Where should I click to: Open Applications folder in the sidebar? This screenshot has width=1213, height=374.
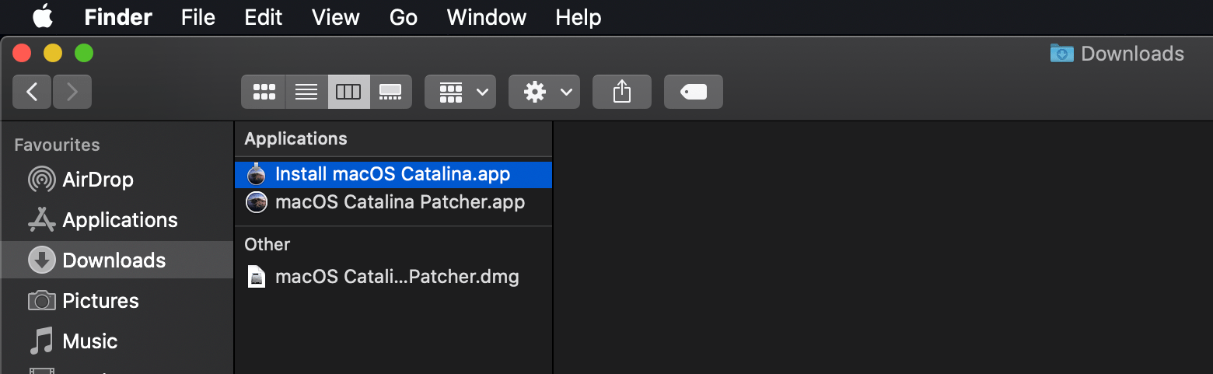[120, 220]
